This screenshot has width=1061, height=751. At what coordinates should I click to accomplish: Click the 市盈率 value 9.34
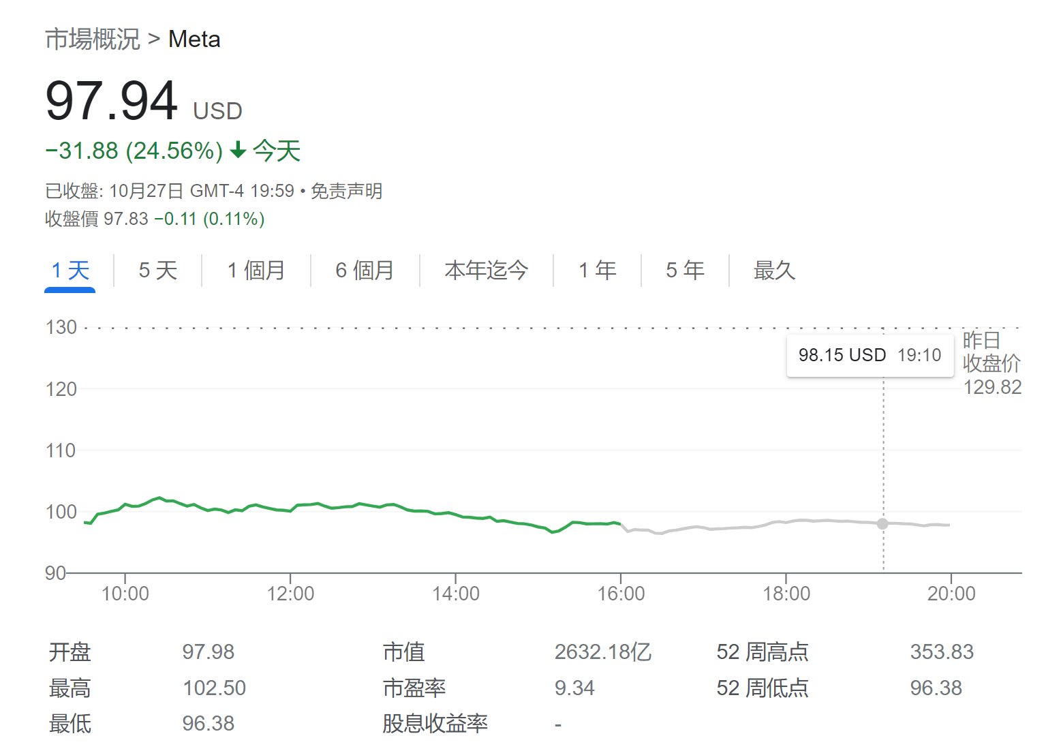click(x=574, y=688)
